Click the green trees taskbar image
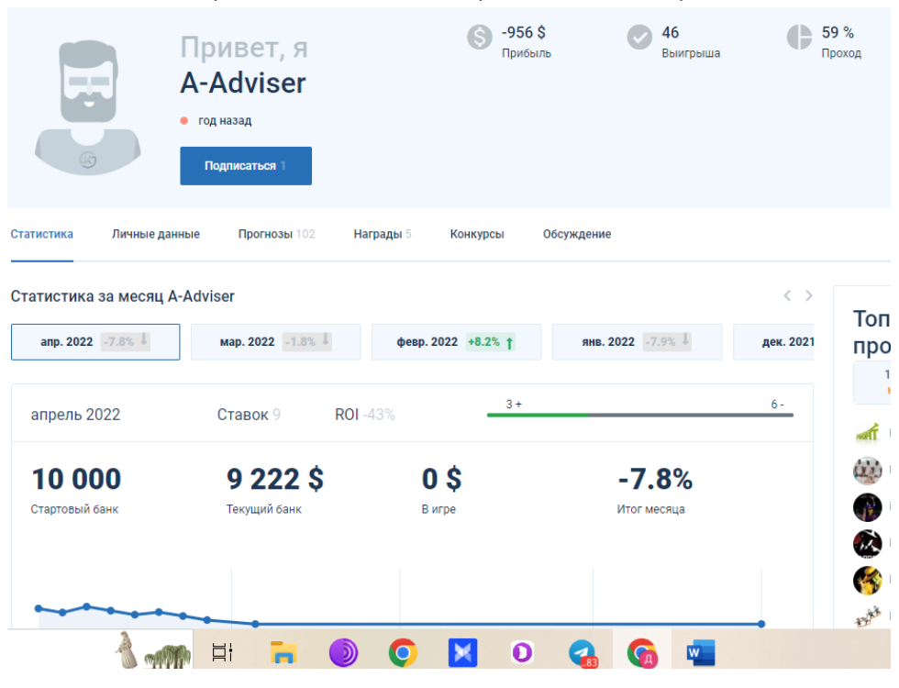Viewport: 899px width, 688px height. (x=167, y=657)
